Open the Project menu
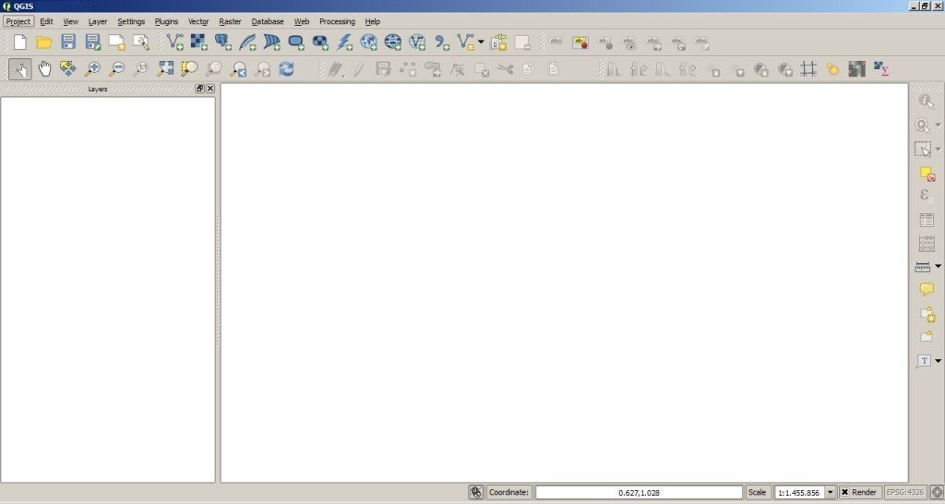 pyautogui.click(x=18, y=21)
